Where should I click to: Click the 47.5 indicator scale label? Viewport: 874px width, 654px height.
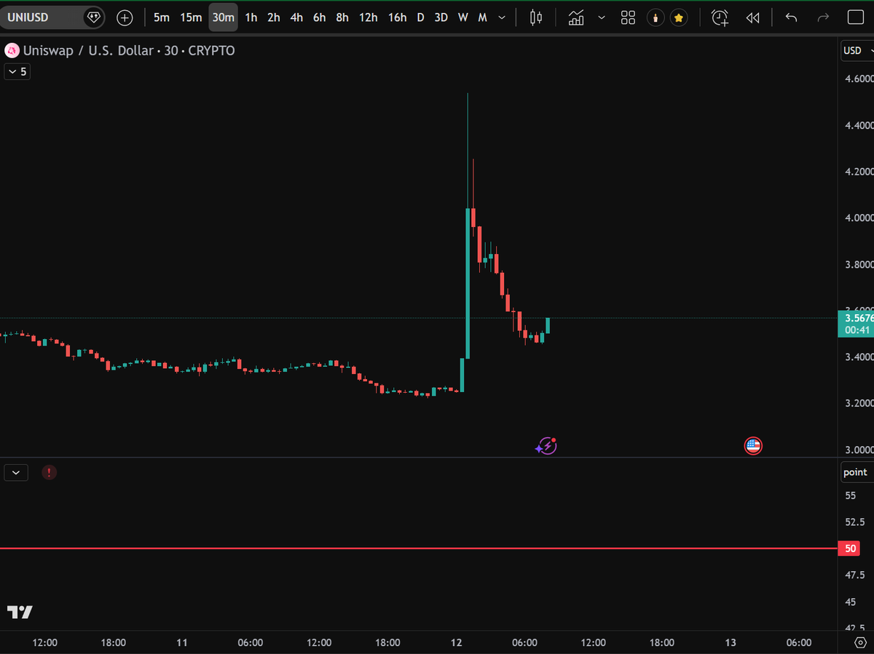coord(854,575)
